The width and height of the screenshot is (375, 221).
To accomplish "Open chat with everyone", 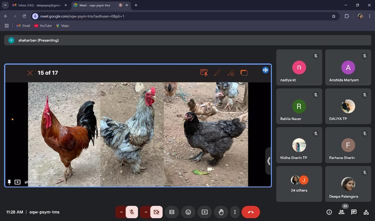I will point(354,212).
